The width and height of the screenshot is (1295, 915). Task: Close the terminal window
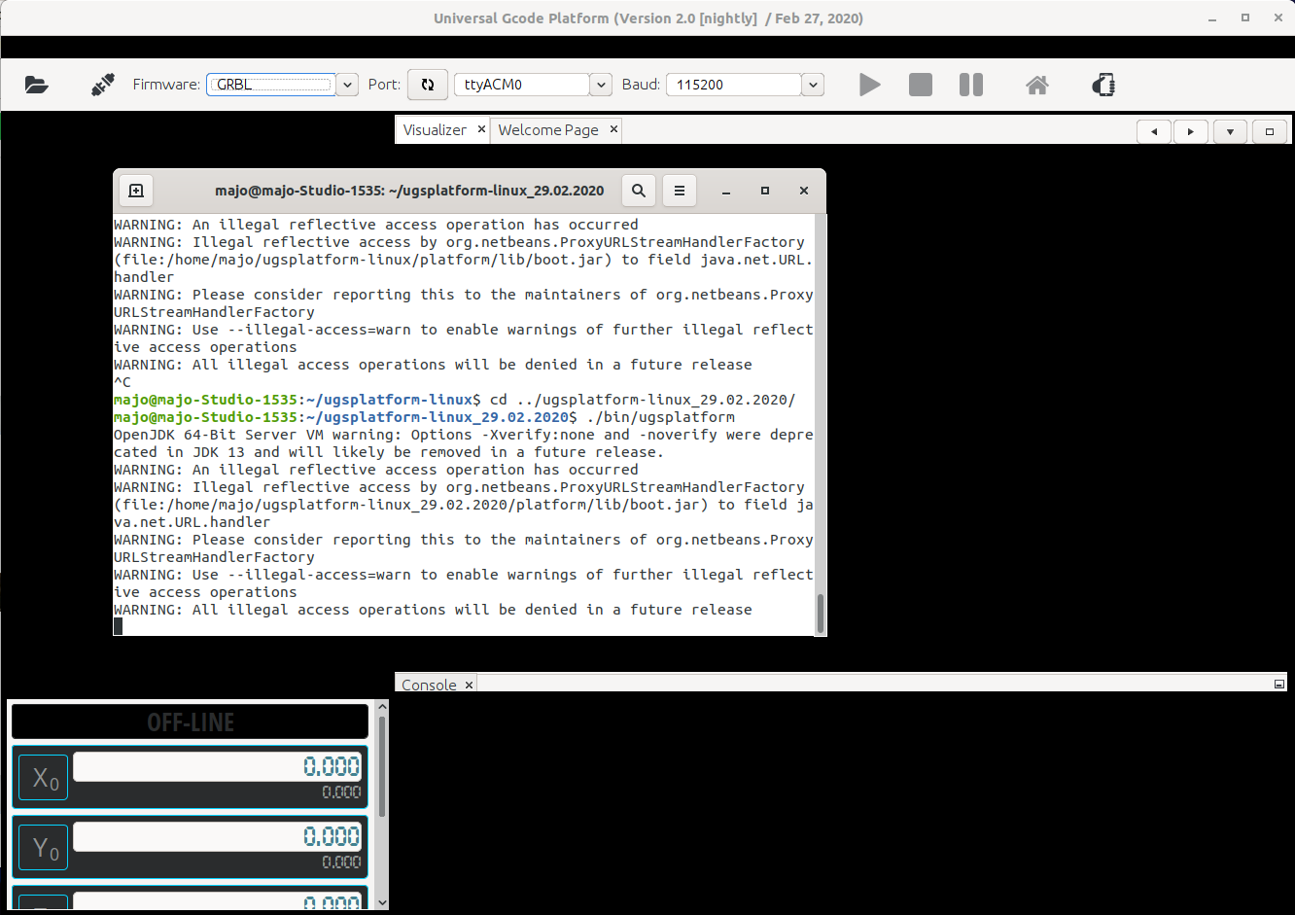(804, 191)
